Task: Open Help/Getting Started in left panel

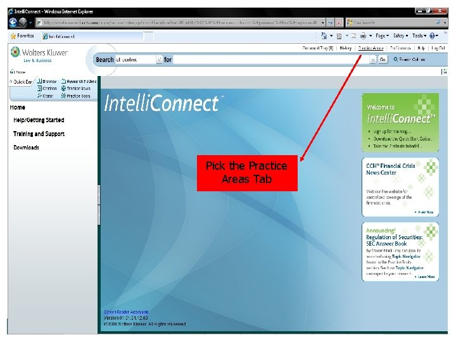Action: click(x=39, y=120)
